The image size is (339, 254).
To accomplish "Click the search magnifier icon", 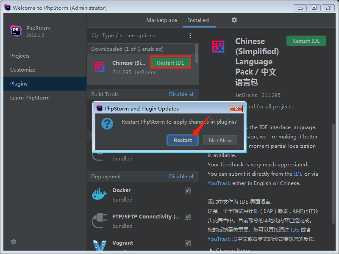I will [95, 36].
